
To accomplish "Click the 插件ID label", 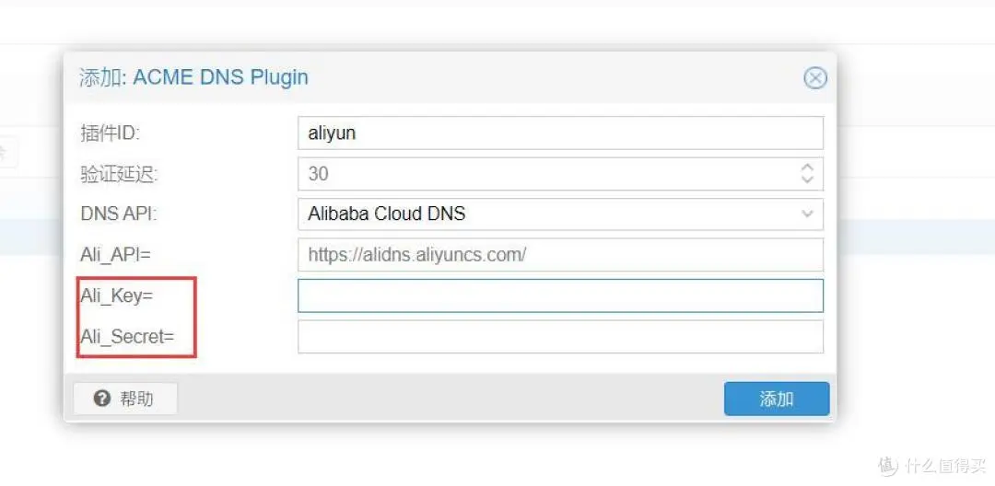I will (110, 133).
